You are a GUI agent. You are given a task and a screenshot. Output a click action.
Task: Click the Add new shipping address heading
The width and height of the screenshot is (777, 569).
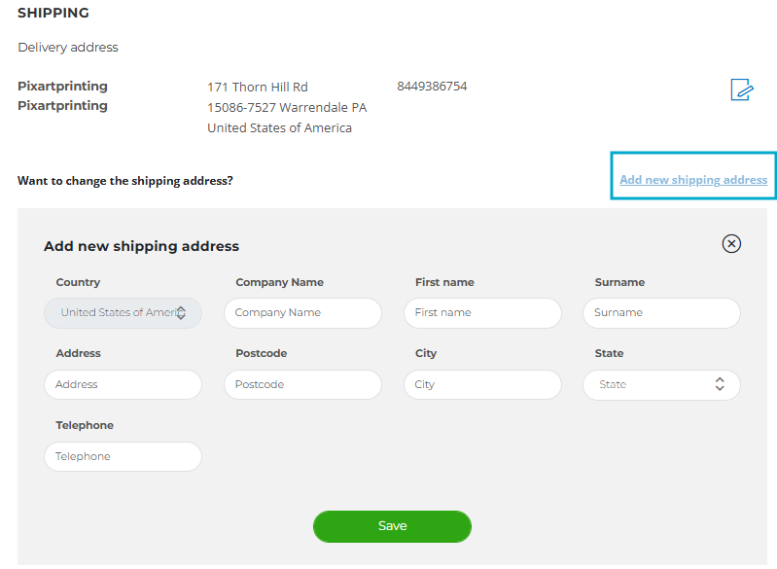(141, 246)
